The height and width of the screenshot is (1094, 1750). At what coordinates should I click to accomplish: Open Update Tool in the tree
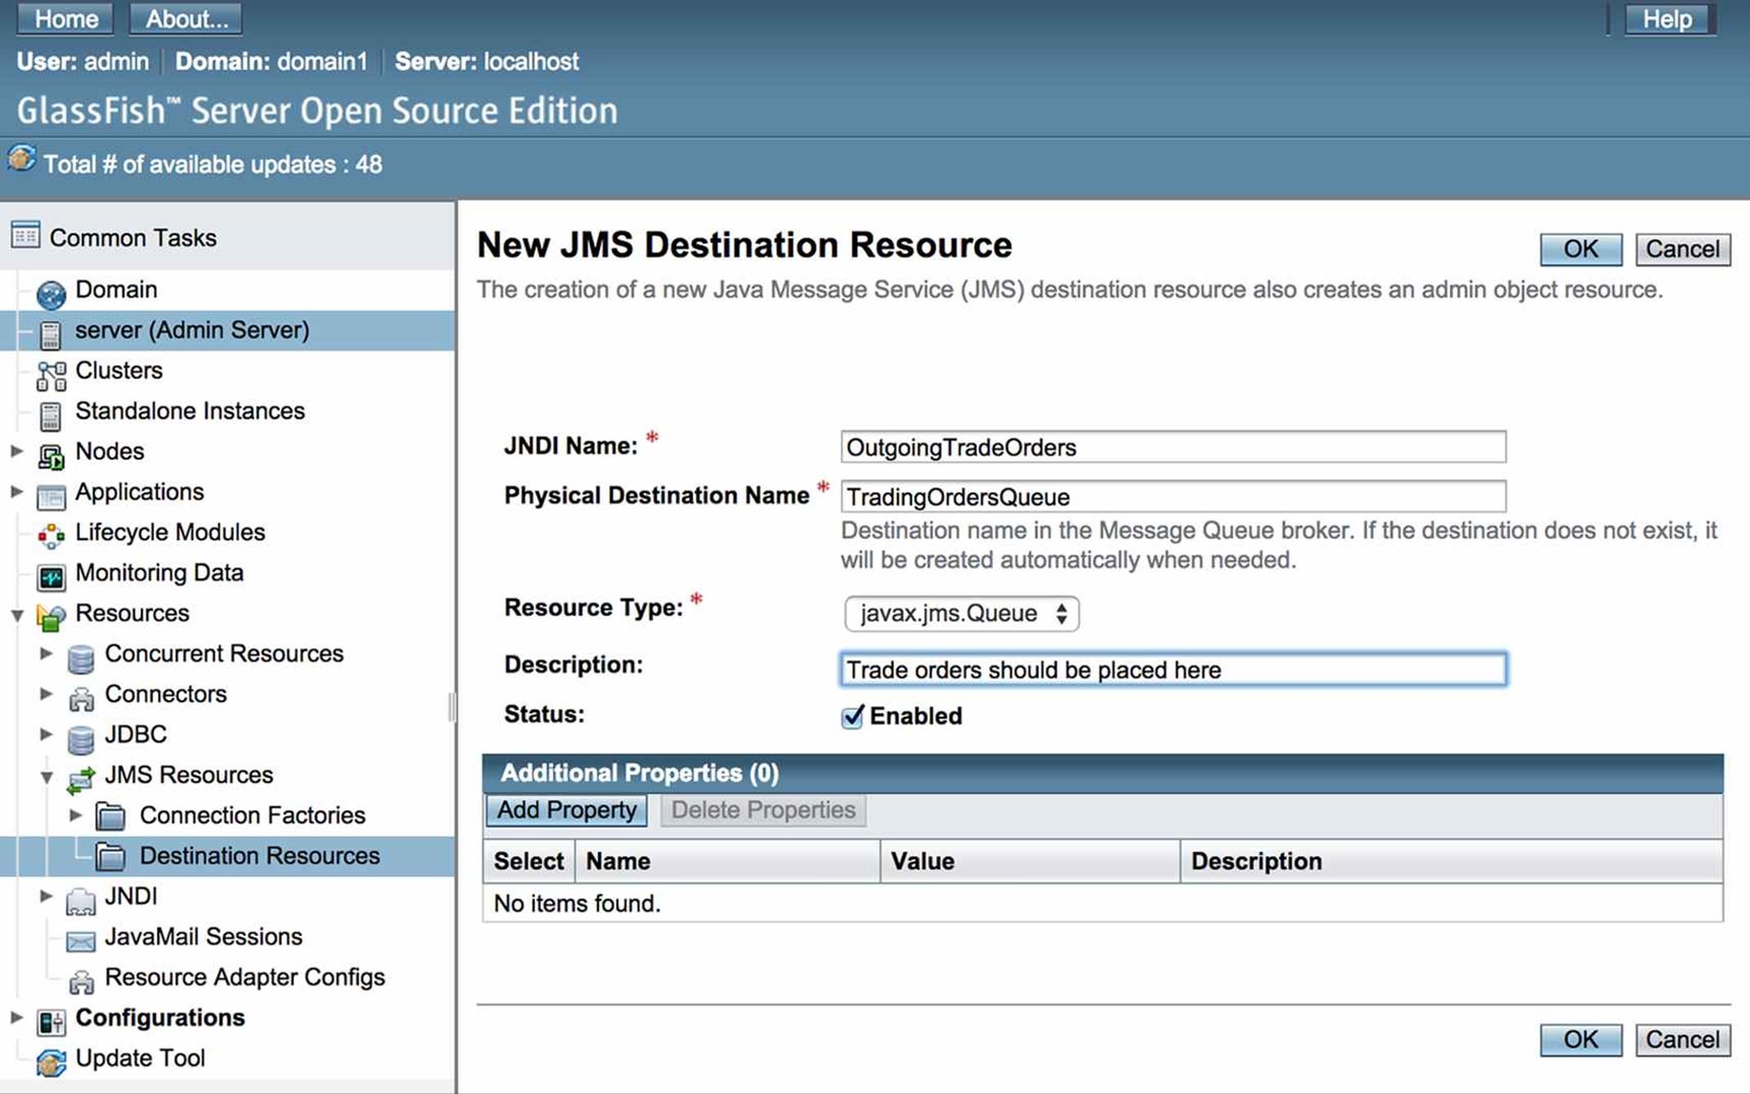point(140,1057)
